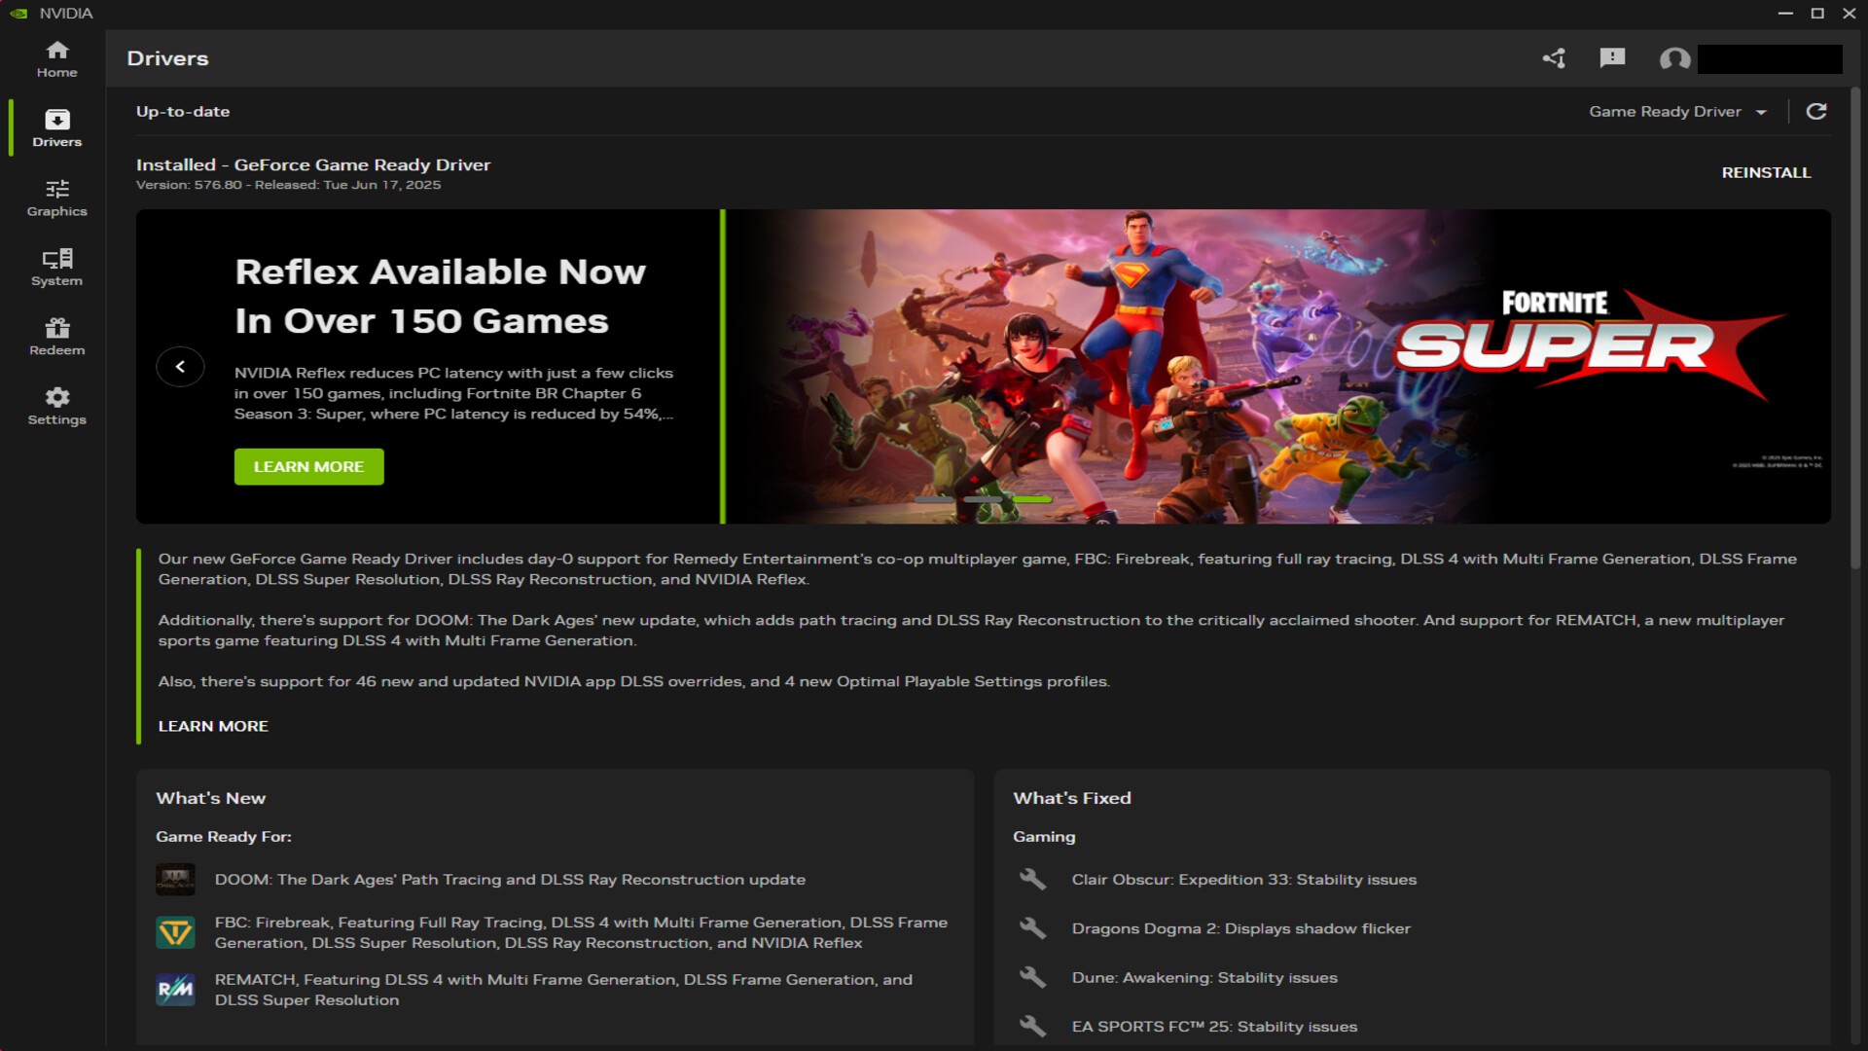This screenshot has width=1868, height=1051.
Task: Click wrench icon beside Clair Obscur fix
Action: point(1032,880)
